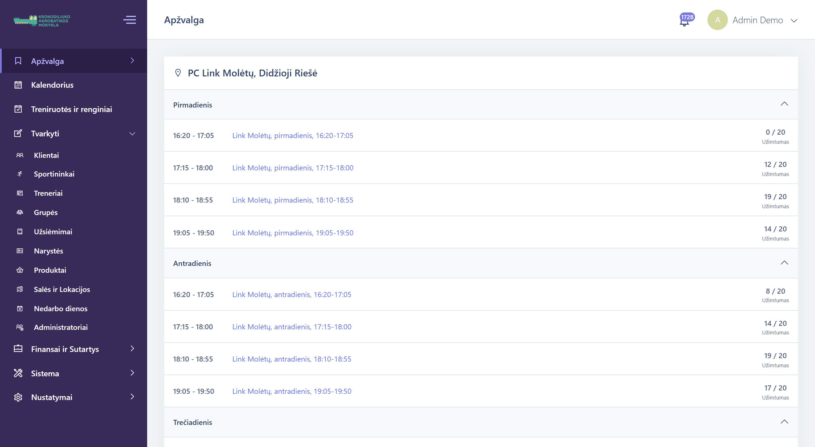Click the Salės ir Lokacijos map icon
This screenshot has height=447, width=815.
pyautogui.click(x=20, y=289)
